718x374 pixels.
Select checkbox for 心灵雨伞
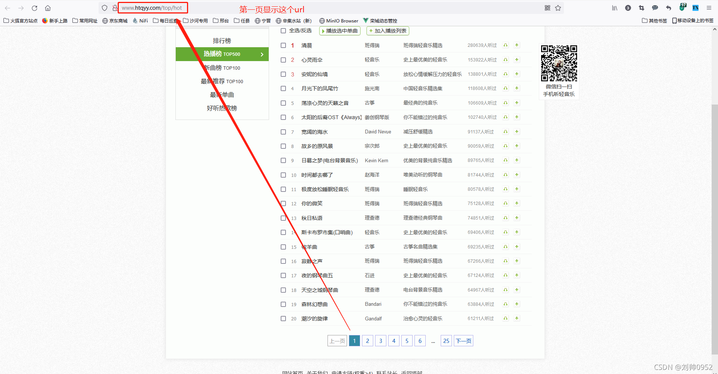(283, 60)
